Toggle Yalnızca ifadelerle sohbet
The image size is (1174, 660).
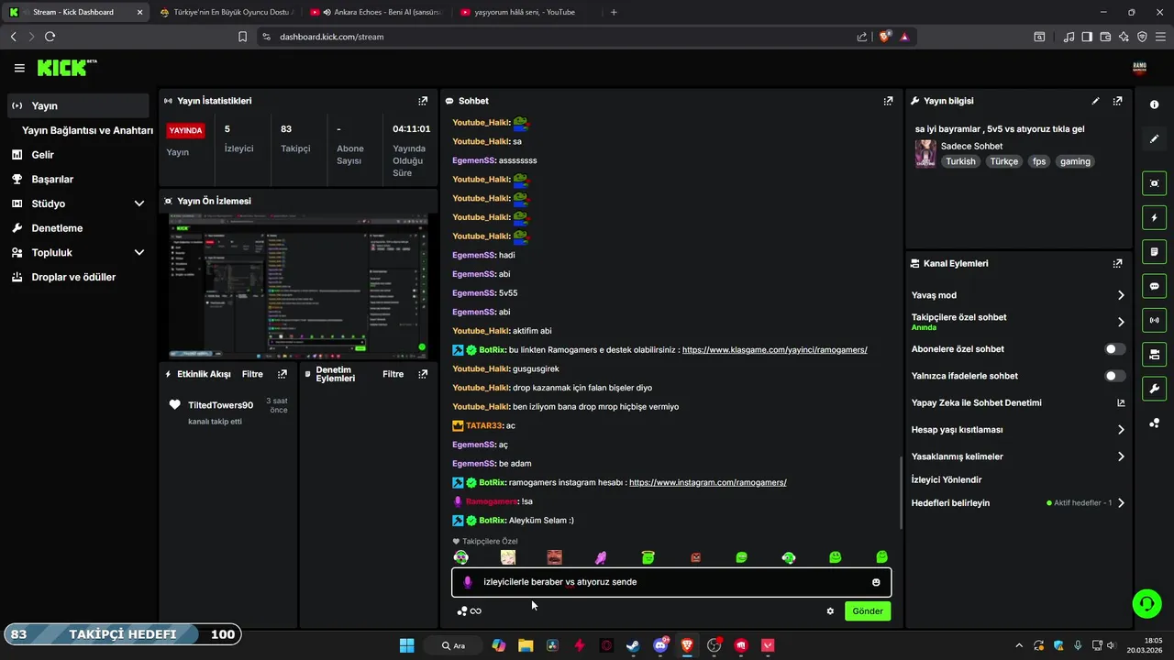pyautogui.click(x=1114, y=376)
